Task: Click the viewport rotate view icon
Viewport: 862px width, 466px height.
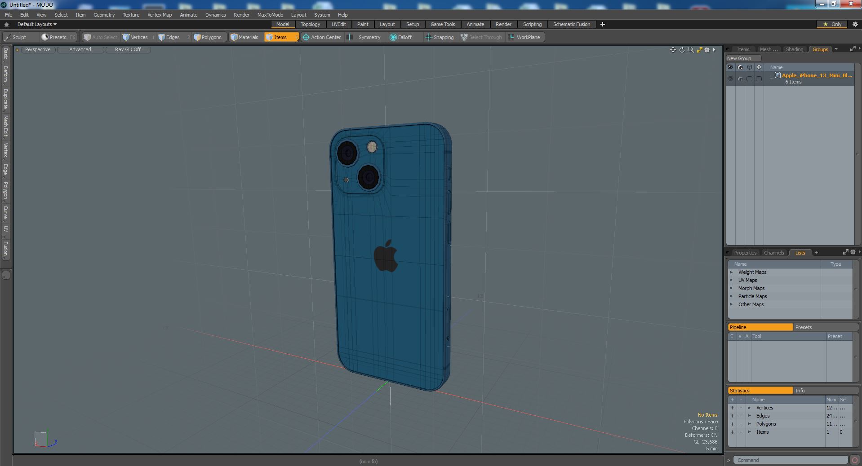Action: [682, 50]
